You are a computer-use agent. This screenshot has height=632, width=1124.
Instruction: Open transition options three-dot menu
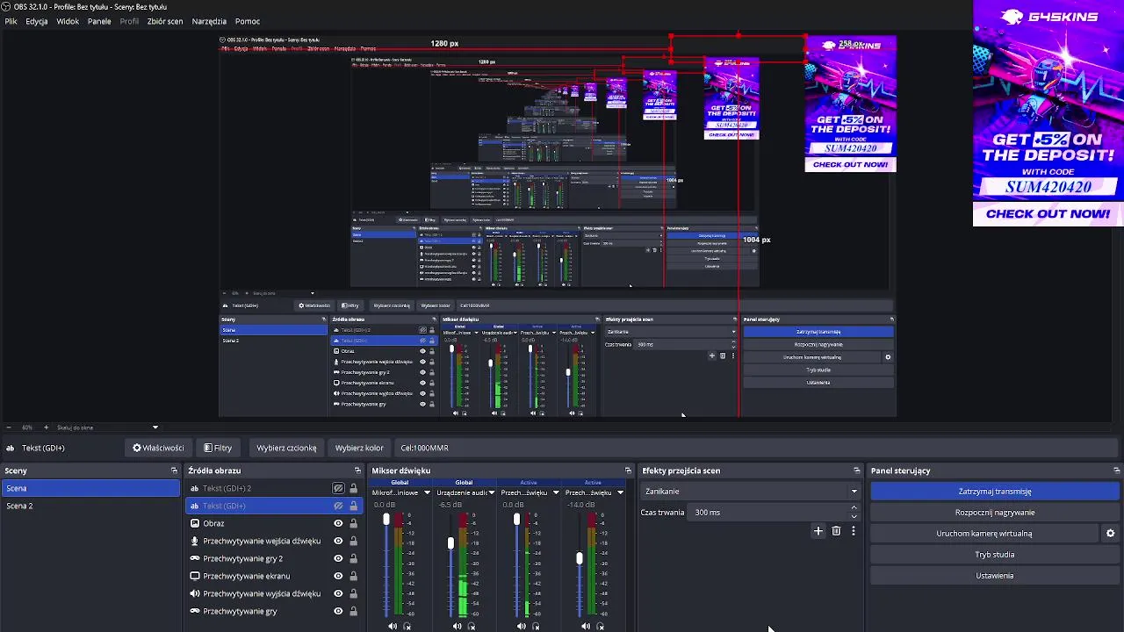(853, 531)
